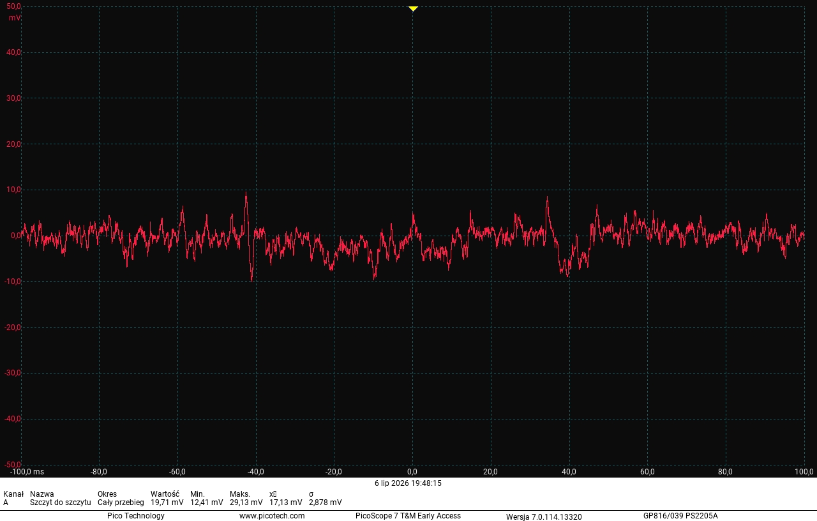Select the -100,0 ms time axis label
This screenshot has width=817, height=521.
click(27, 472)
